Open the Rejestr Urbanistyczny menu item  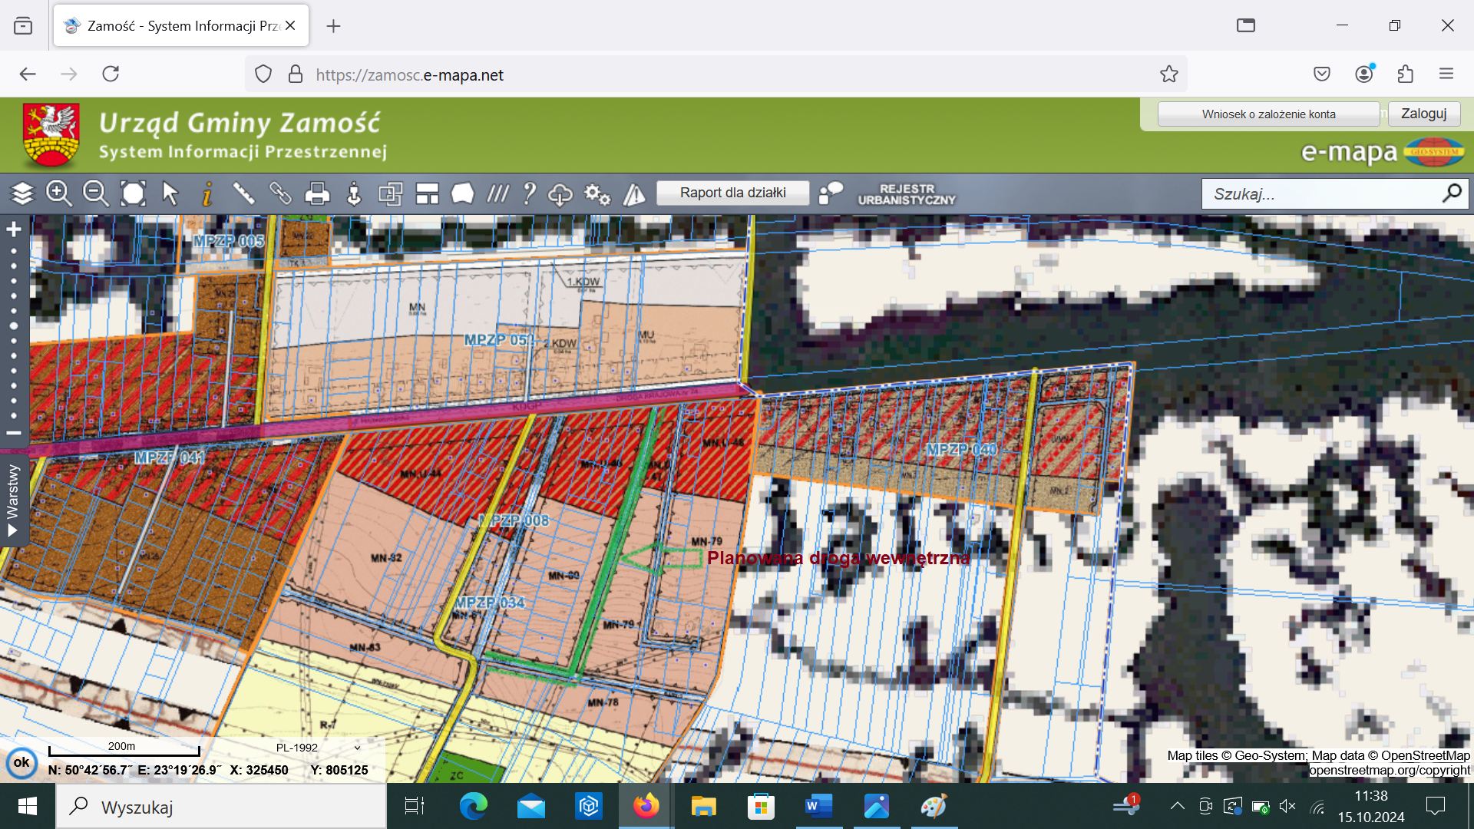[907, 194]
